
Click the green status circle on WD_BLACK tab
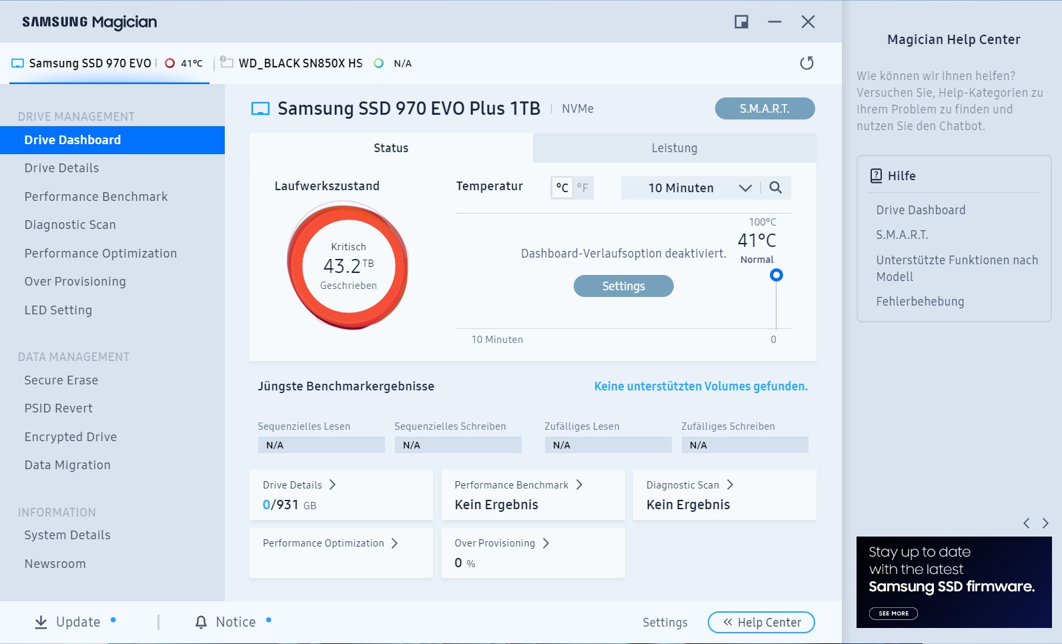coord(378,63)
